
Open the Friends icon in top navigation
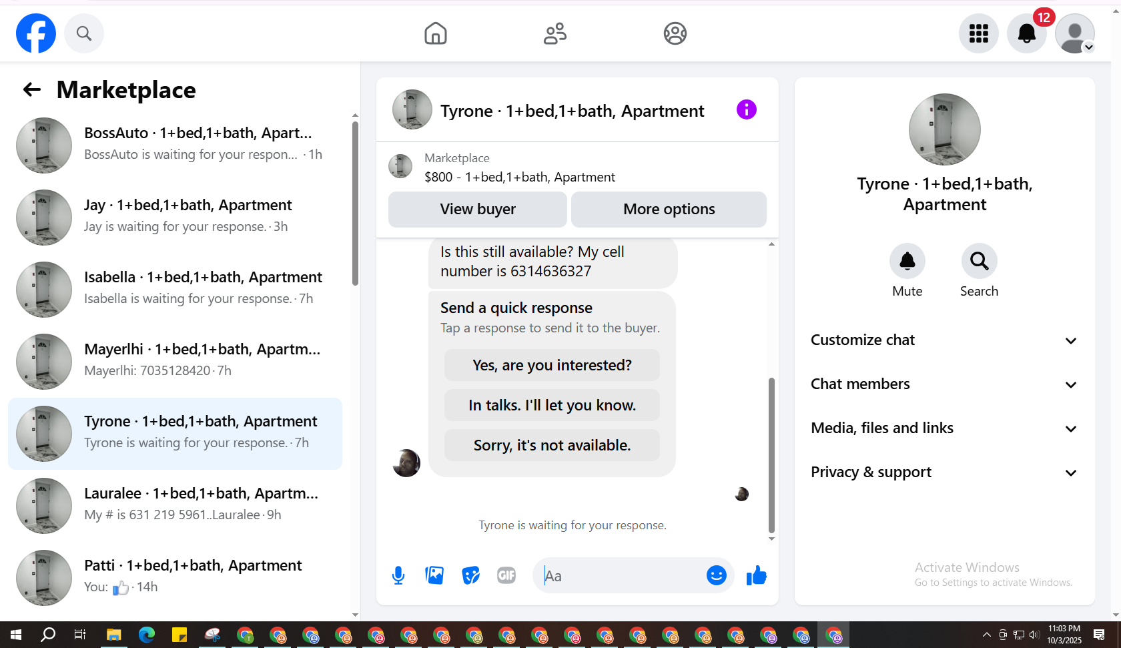tap(555, 33)
